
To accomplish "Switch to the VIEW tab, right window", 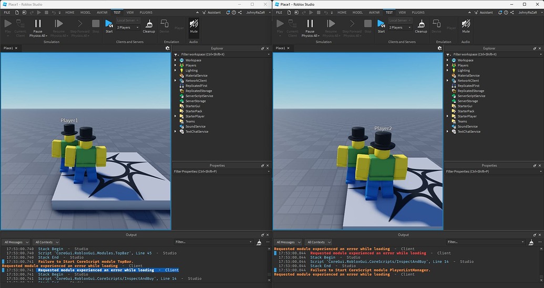I will tap(402, 12).
